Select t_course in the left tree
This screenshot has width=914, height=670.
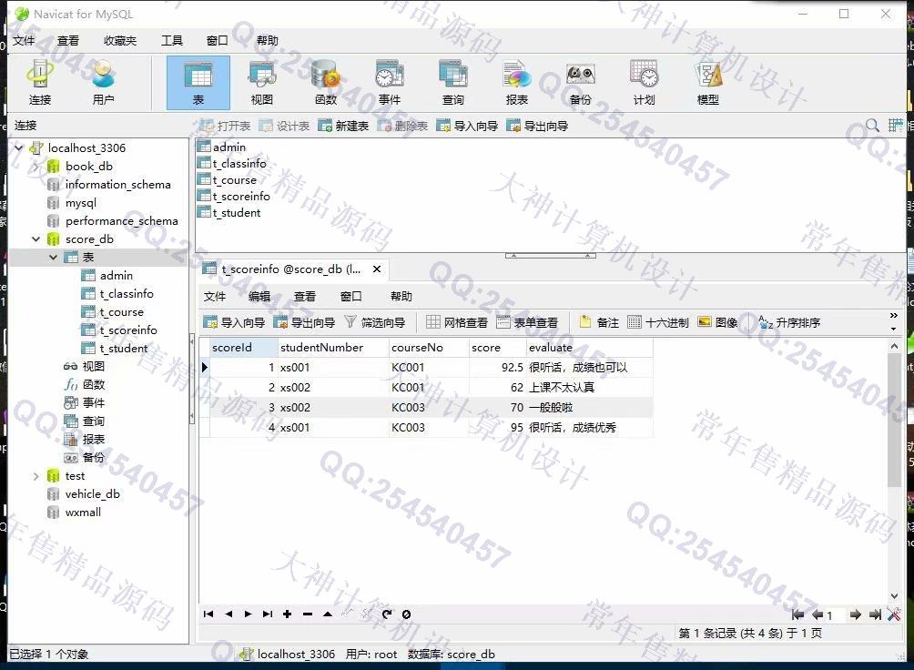tap(121, 312)
